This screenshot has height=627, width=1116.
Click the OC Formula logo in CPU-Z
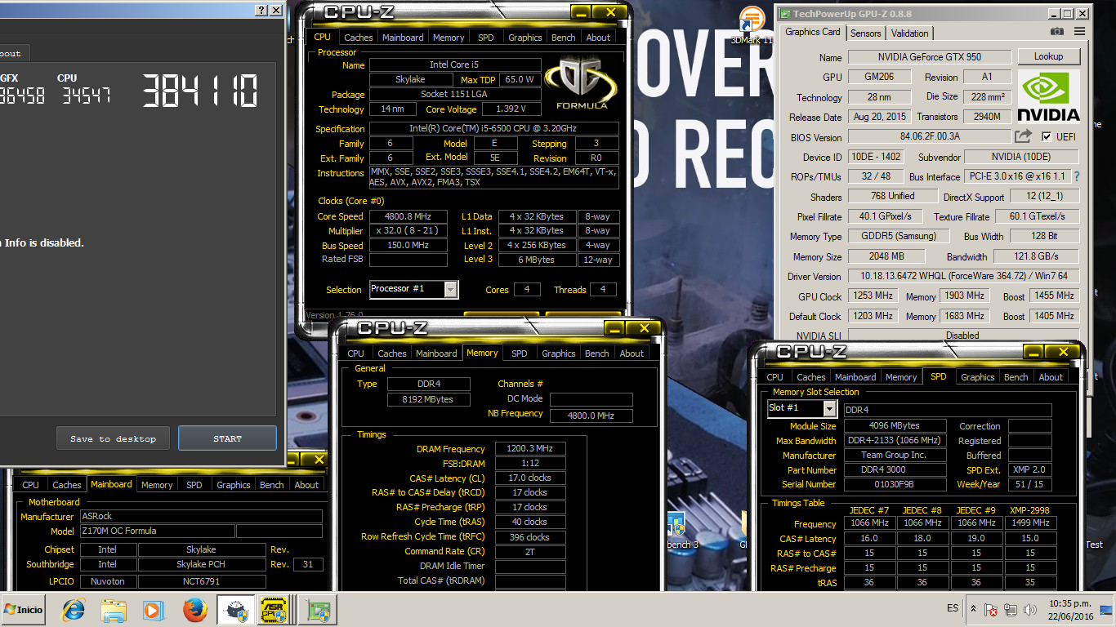[582, 84]
